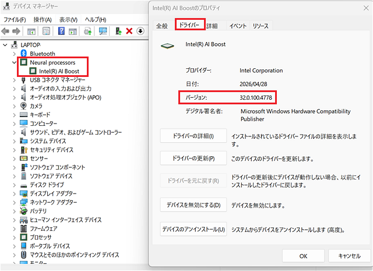Screen dimensions: 373x271
Task: Select the ドライバー tab
Action: pos(189,24)
